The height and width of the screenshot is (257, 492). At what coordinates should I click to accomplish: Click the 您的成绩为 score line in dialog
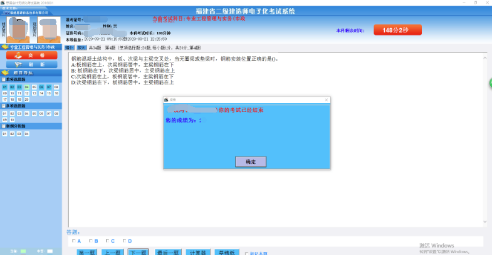point(184,120)
